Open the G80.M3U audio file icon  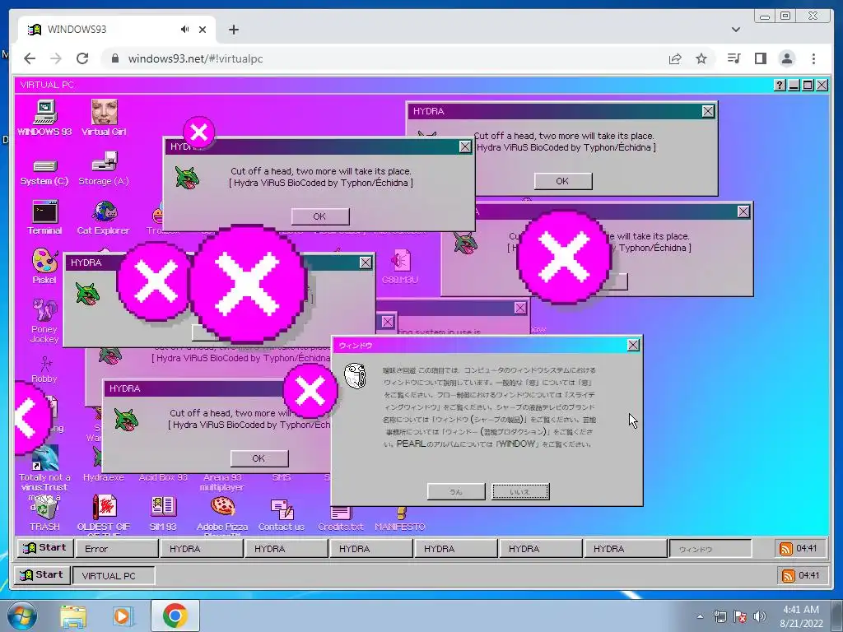point(400,266)
